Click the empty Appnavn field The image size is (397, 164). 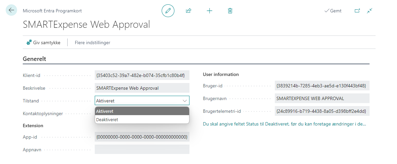[x=142, y=149]
